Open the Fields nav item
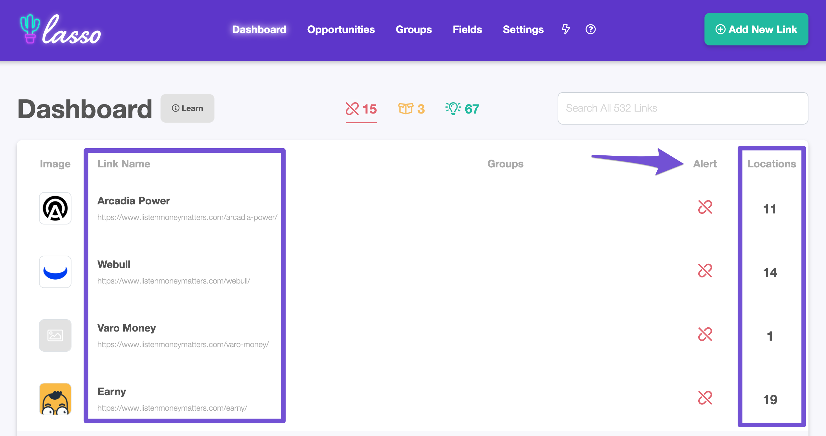 point(467,30)
